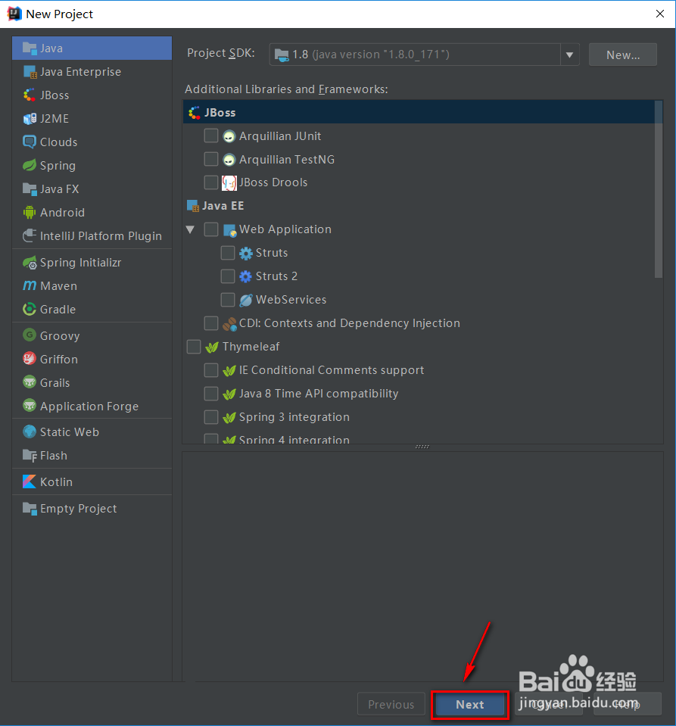The width and height of the screenshot is (676, 726).
Task: Choose the JBoss icon in sidebar
Action: tap(30, 95)
